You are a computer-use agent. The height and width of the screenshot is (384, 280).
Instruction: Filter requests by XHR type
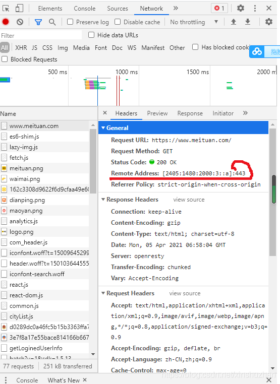21,47
